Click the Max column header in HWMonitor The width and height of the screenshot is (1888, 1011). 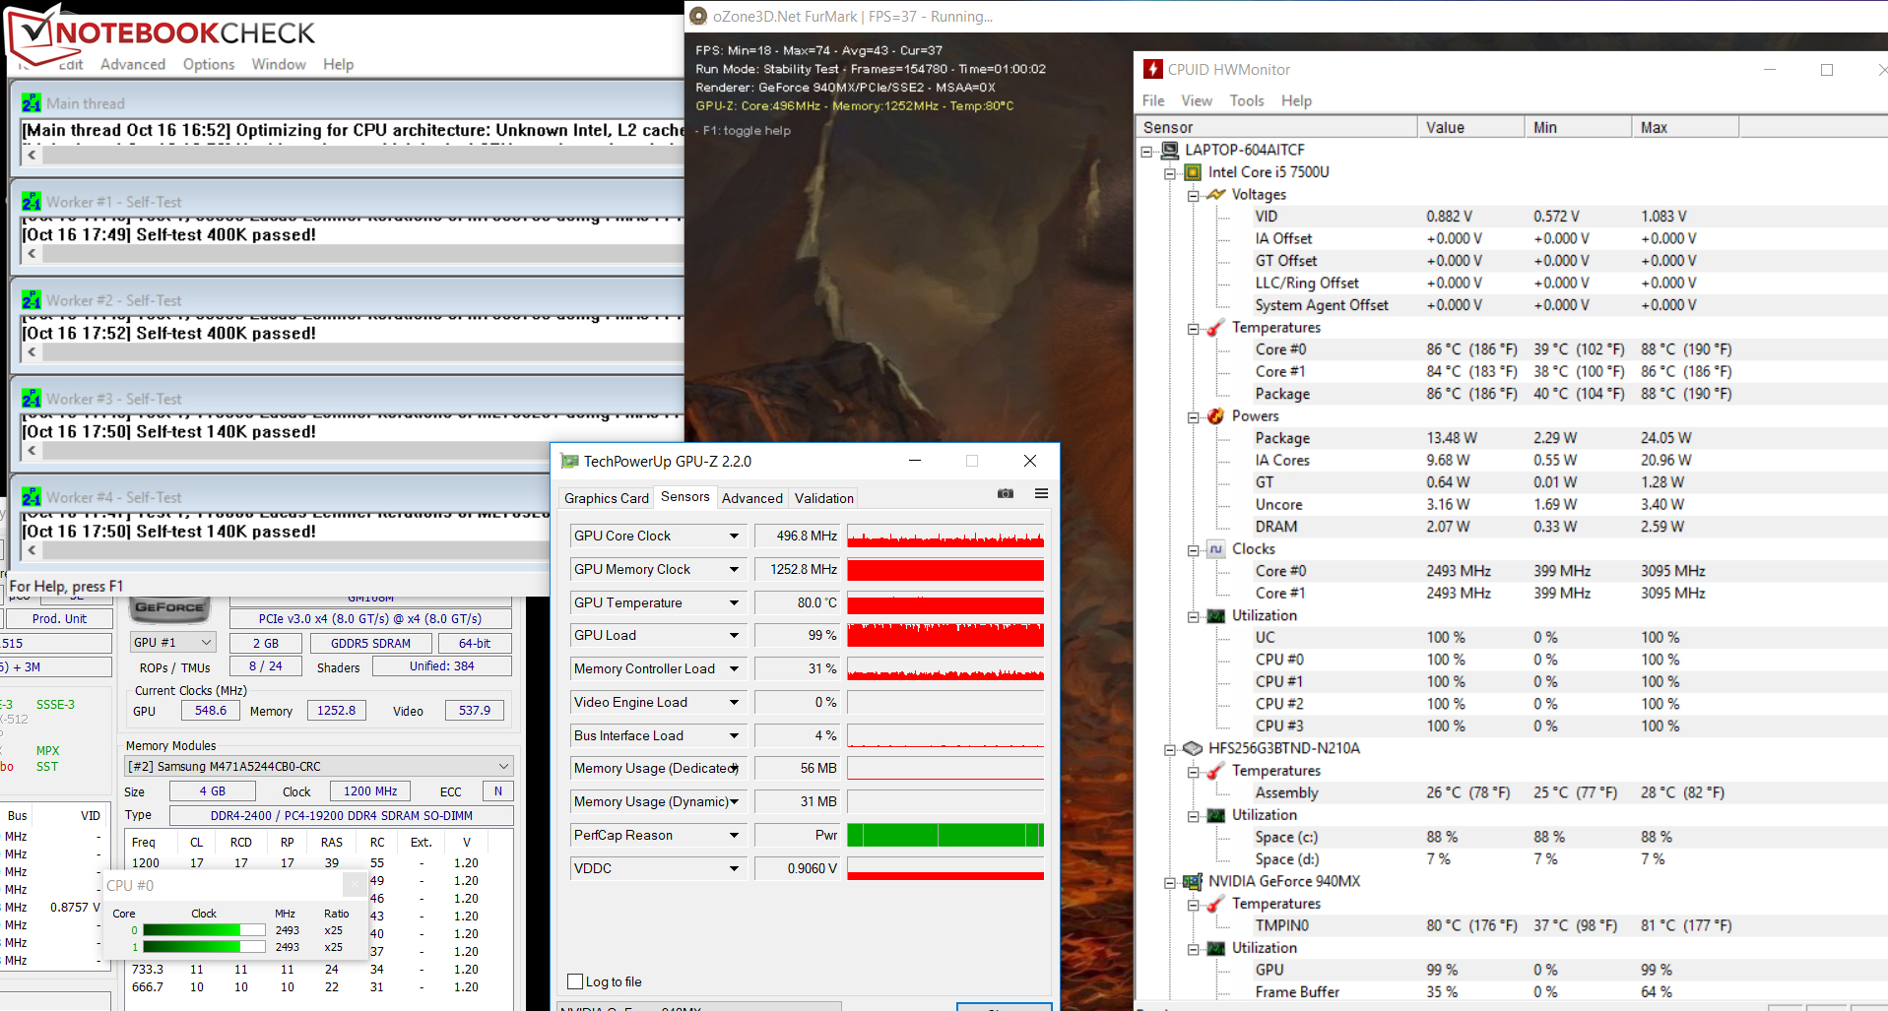pos(1685,127)
